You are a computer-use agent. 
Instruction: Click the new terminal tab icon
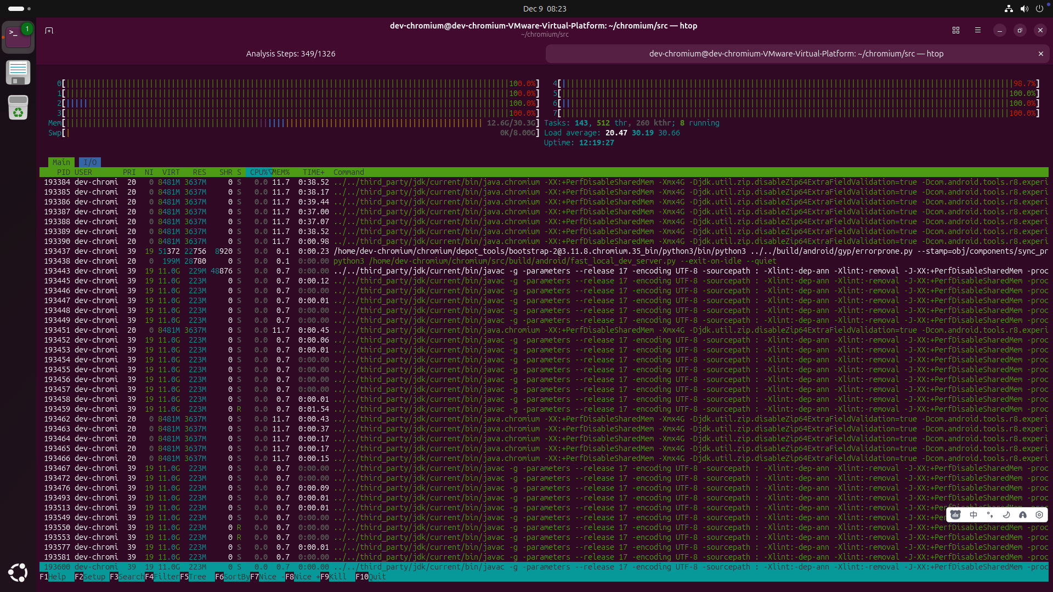point(49,30)
